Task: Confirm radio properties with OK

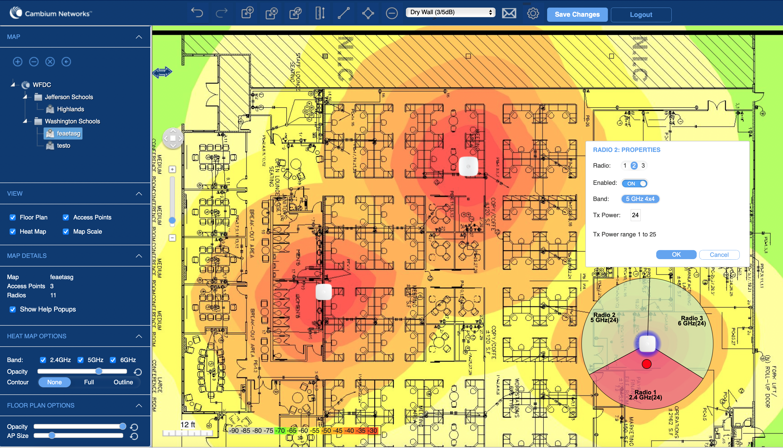Action: pos(676,254)
